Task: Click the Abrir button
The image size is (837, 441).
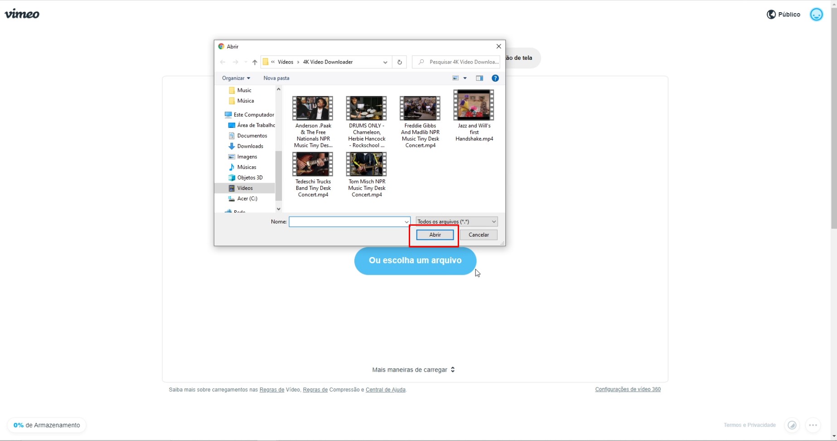Action: (435, 235)
